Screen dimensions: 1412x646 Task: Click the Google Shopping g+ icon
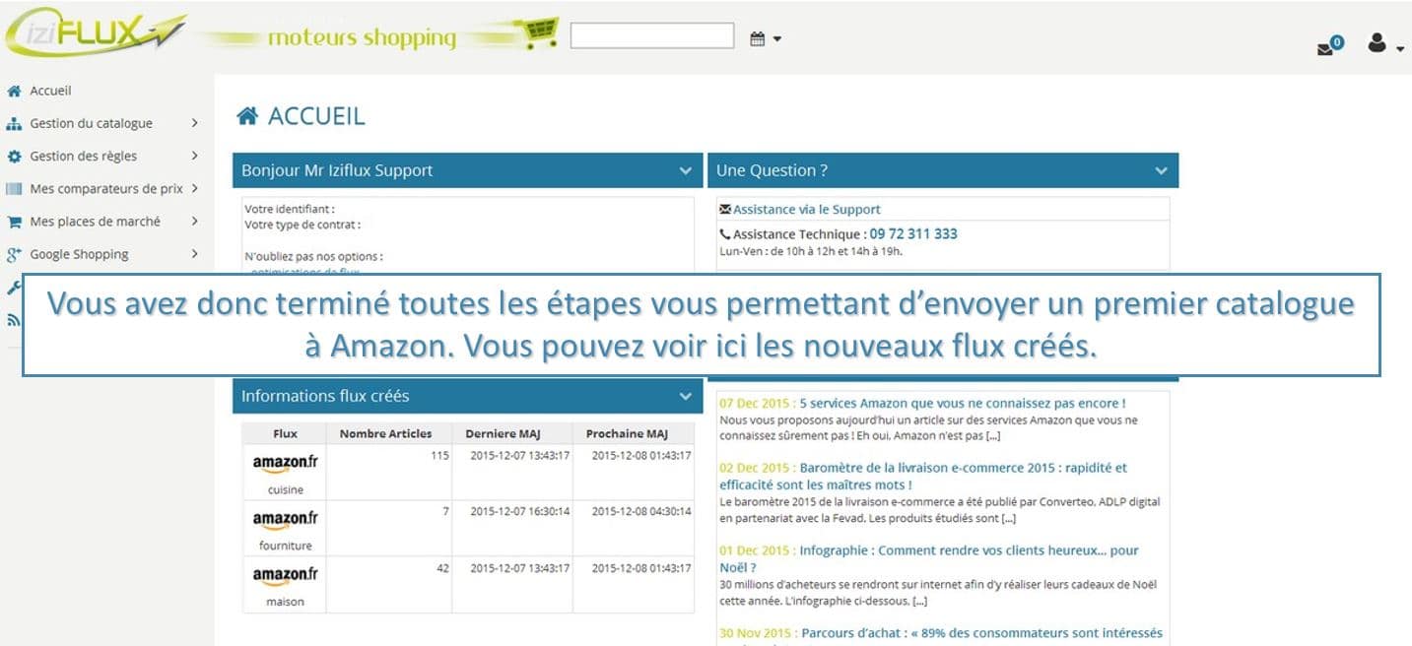(14, 254)
